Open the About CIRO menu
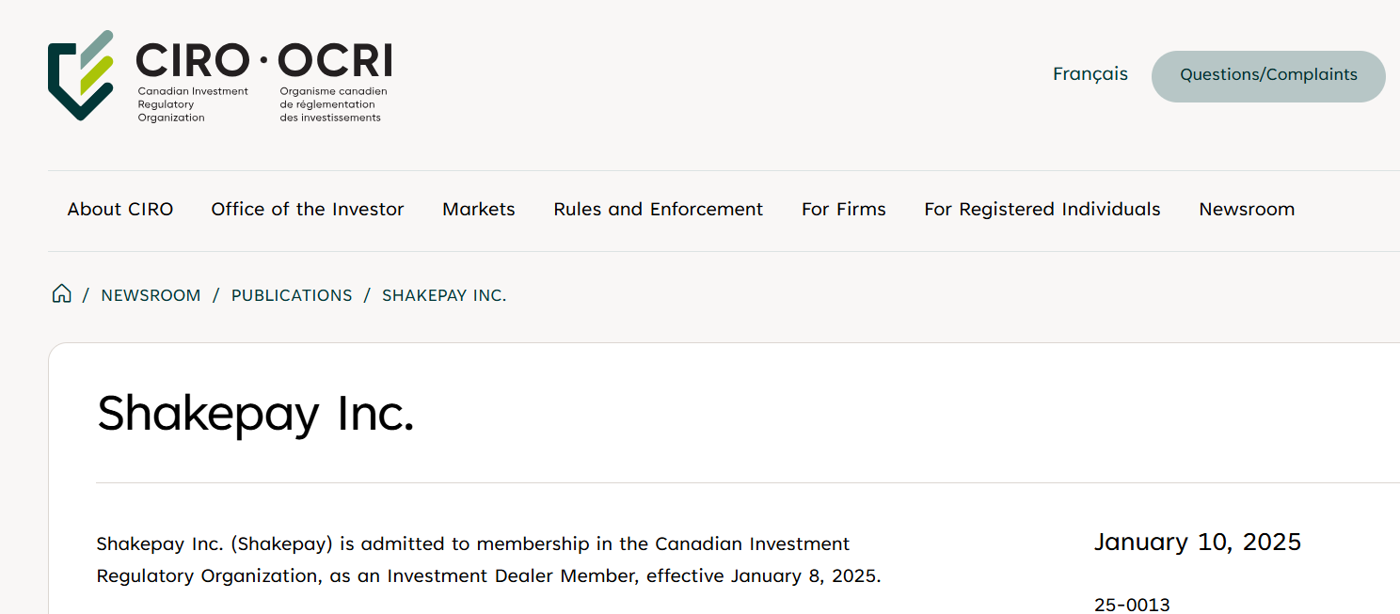Viewport: 1400px width, 614px height. click(120, 210)
